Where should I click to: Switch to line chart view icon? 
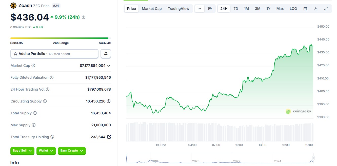pyautogui.click(x=200, y=9)
